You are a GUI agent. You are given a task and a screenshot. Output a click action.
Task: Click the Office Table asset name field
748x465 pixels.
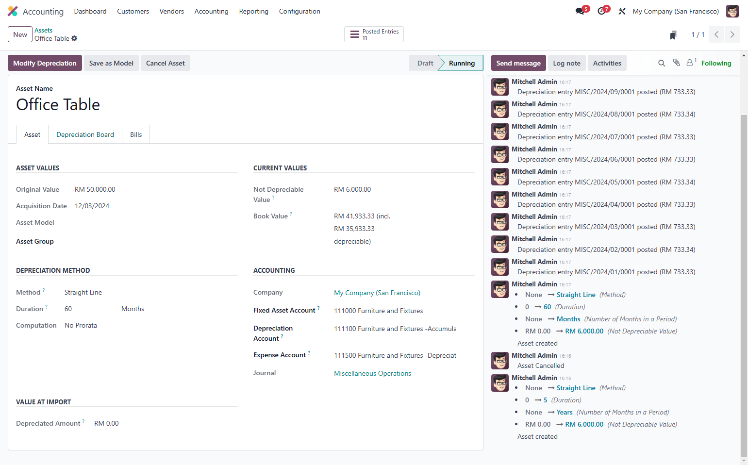point(58,104)
